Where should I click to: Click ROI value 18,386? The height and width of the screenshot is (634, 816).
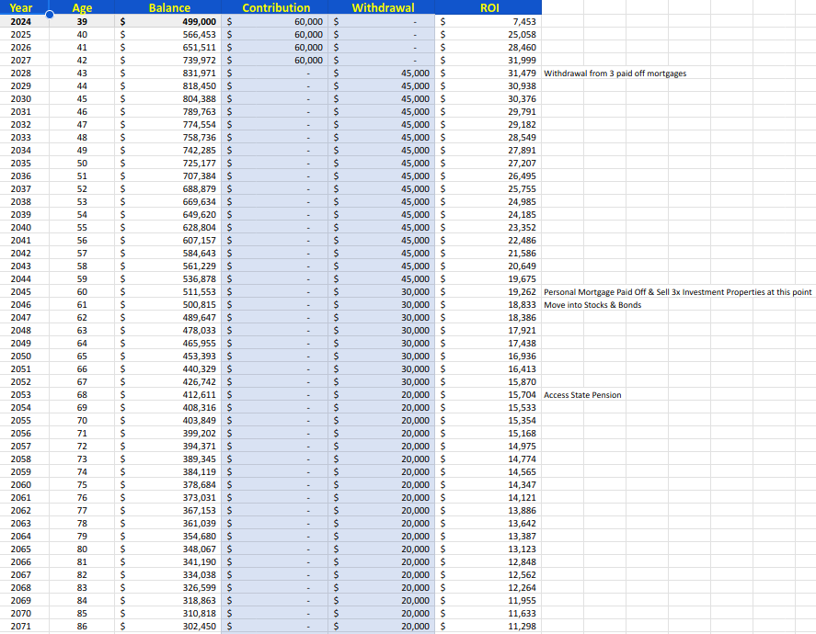(x=488, y=318)
